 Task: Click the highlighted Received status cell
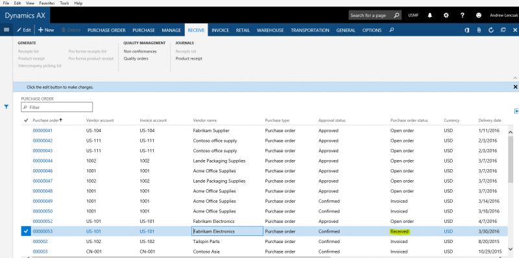coord(400,231)
